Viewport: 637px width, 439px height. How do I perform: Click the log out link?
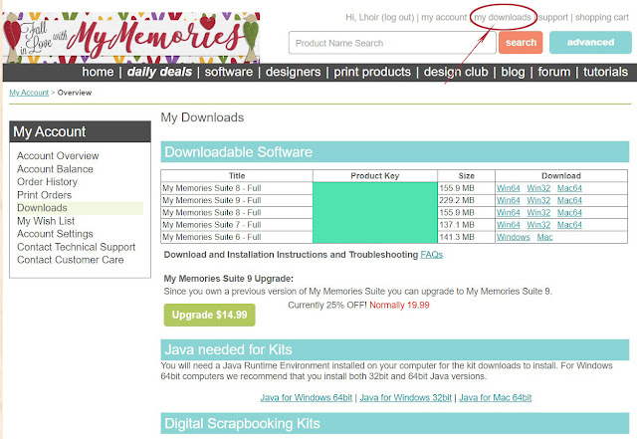[x=398, y=18]
